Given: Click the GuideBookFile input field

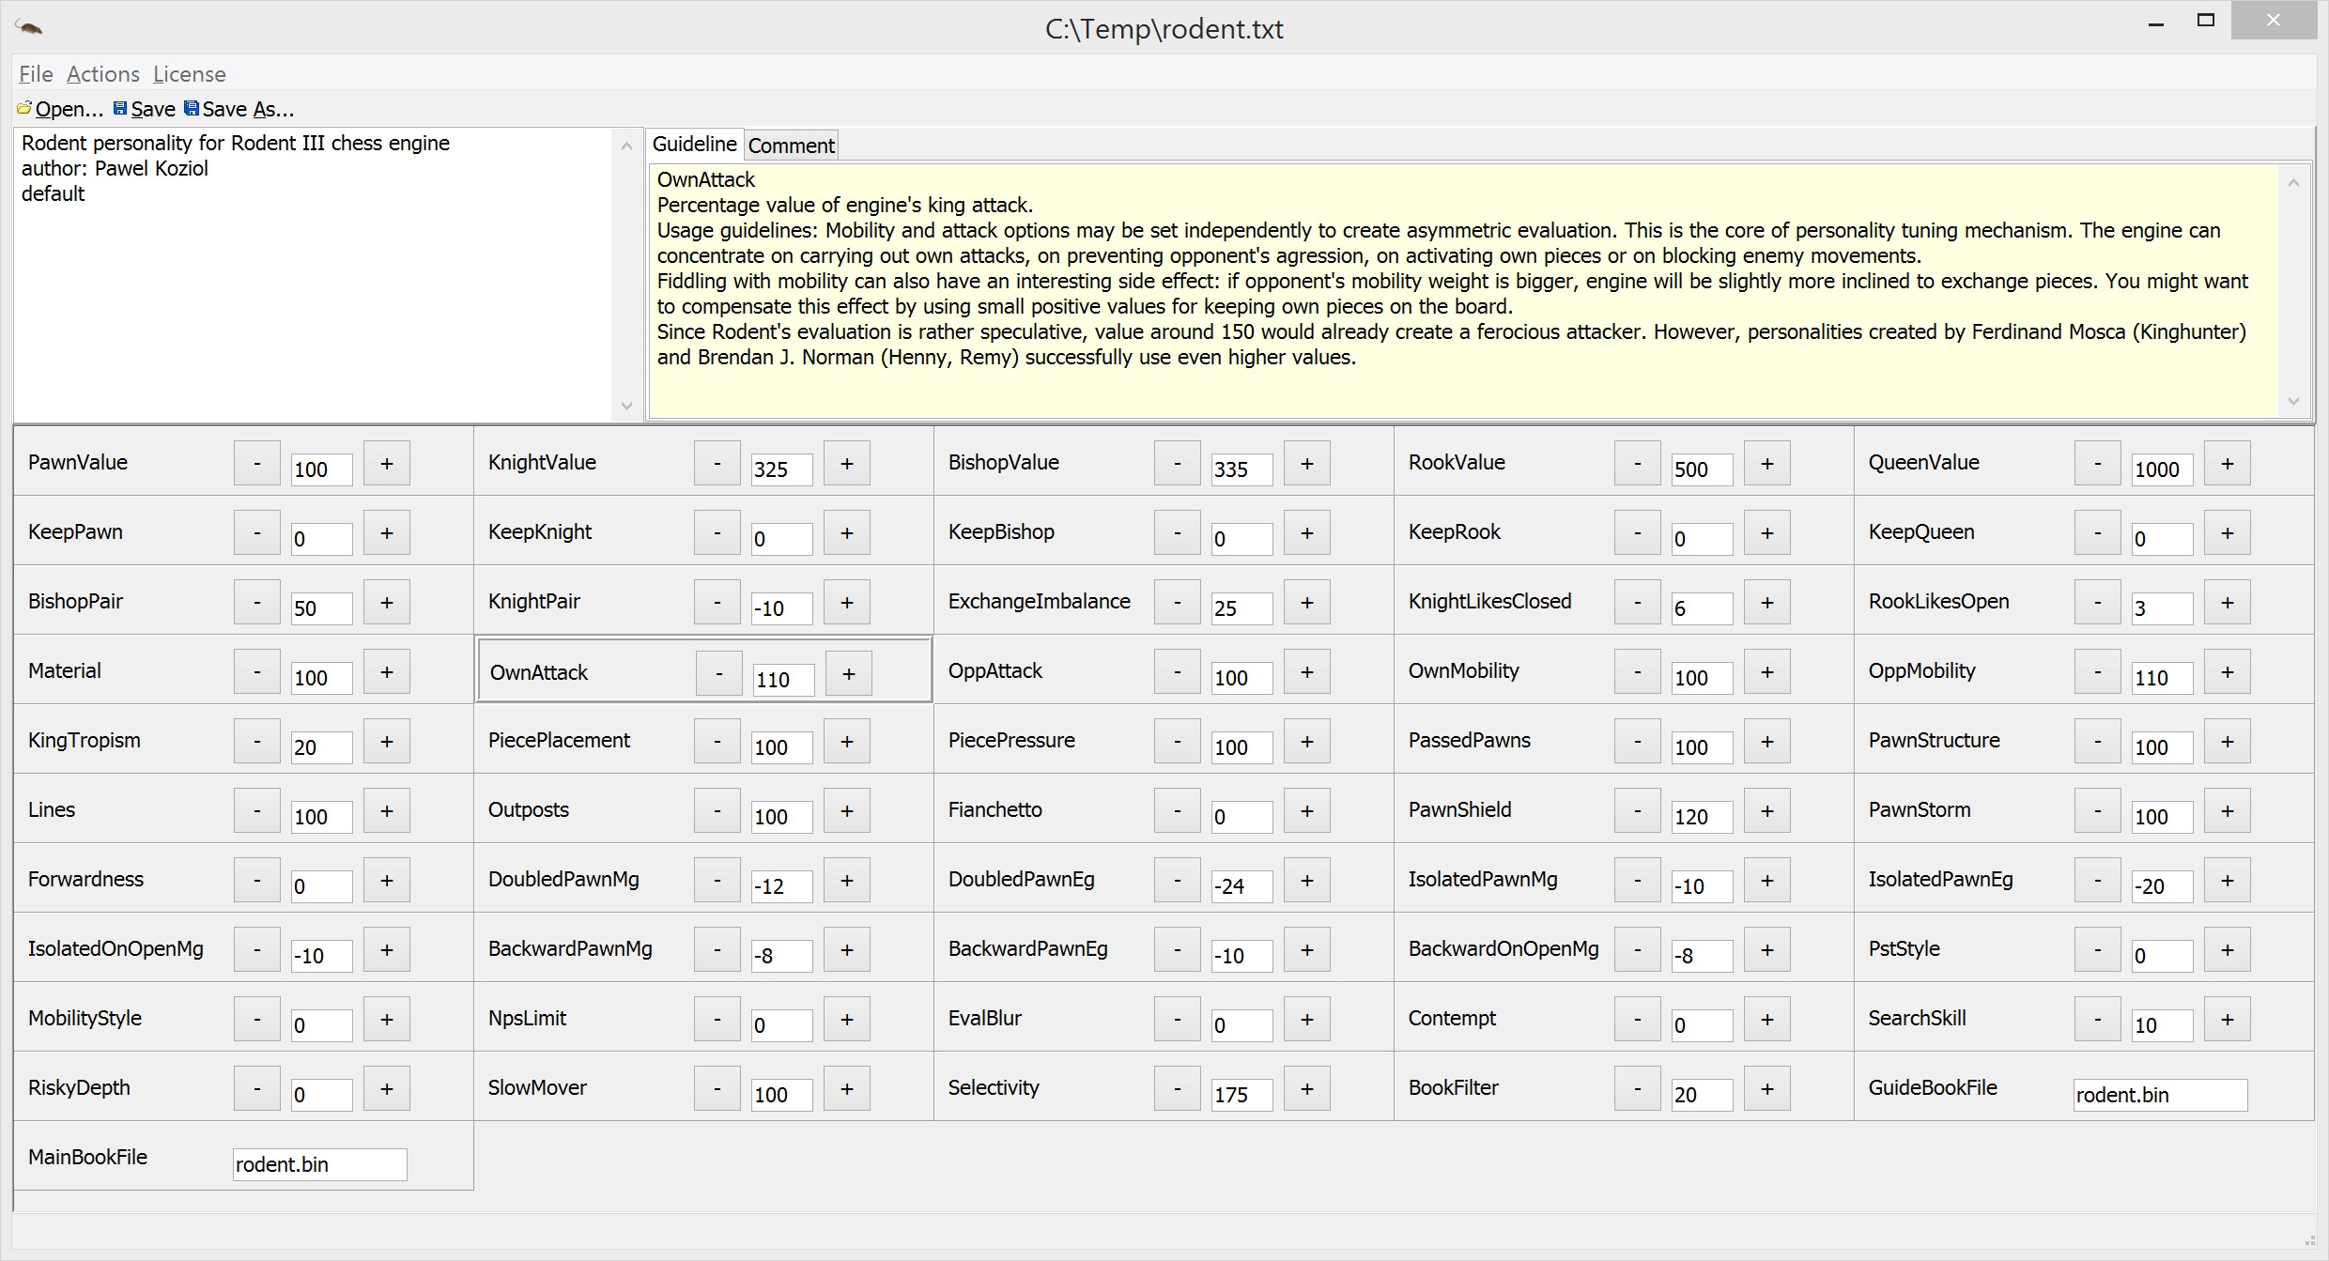Looking at the screenshot, I should click(x=2160, y=1095).
